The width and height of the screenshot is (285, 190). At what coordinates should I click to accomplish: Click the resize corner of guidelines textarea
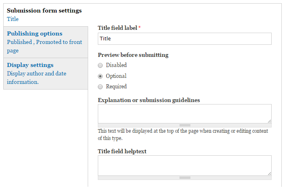[x=269, y=121]
